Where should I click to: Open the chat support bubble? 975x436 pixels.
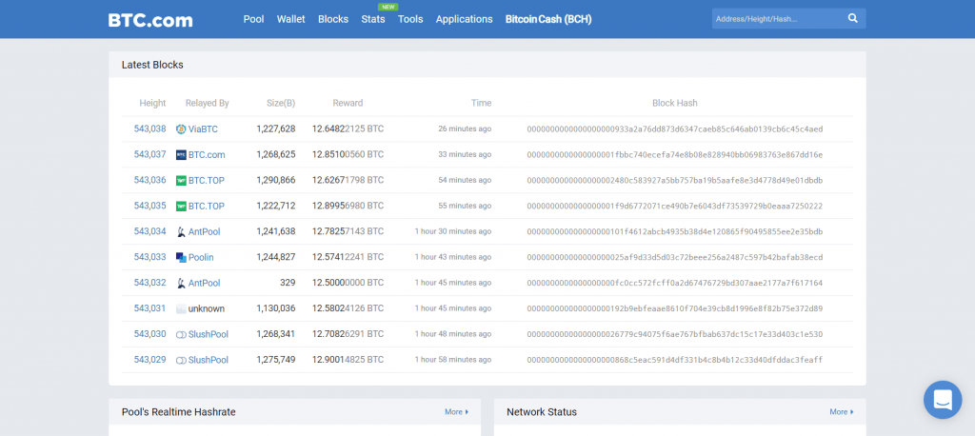[x=943, y=399]
